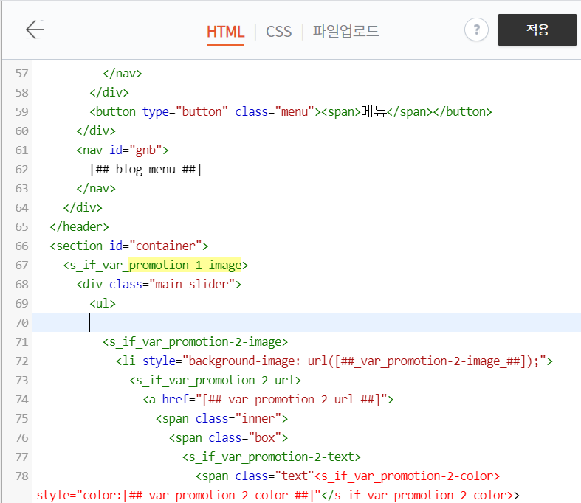Click the </nav> tag on line 63
Screen dimensions: 581x503
[96, 189]
